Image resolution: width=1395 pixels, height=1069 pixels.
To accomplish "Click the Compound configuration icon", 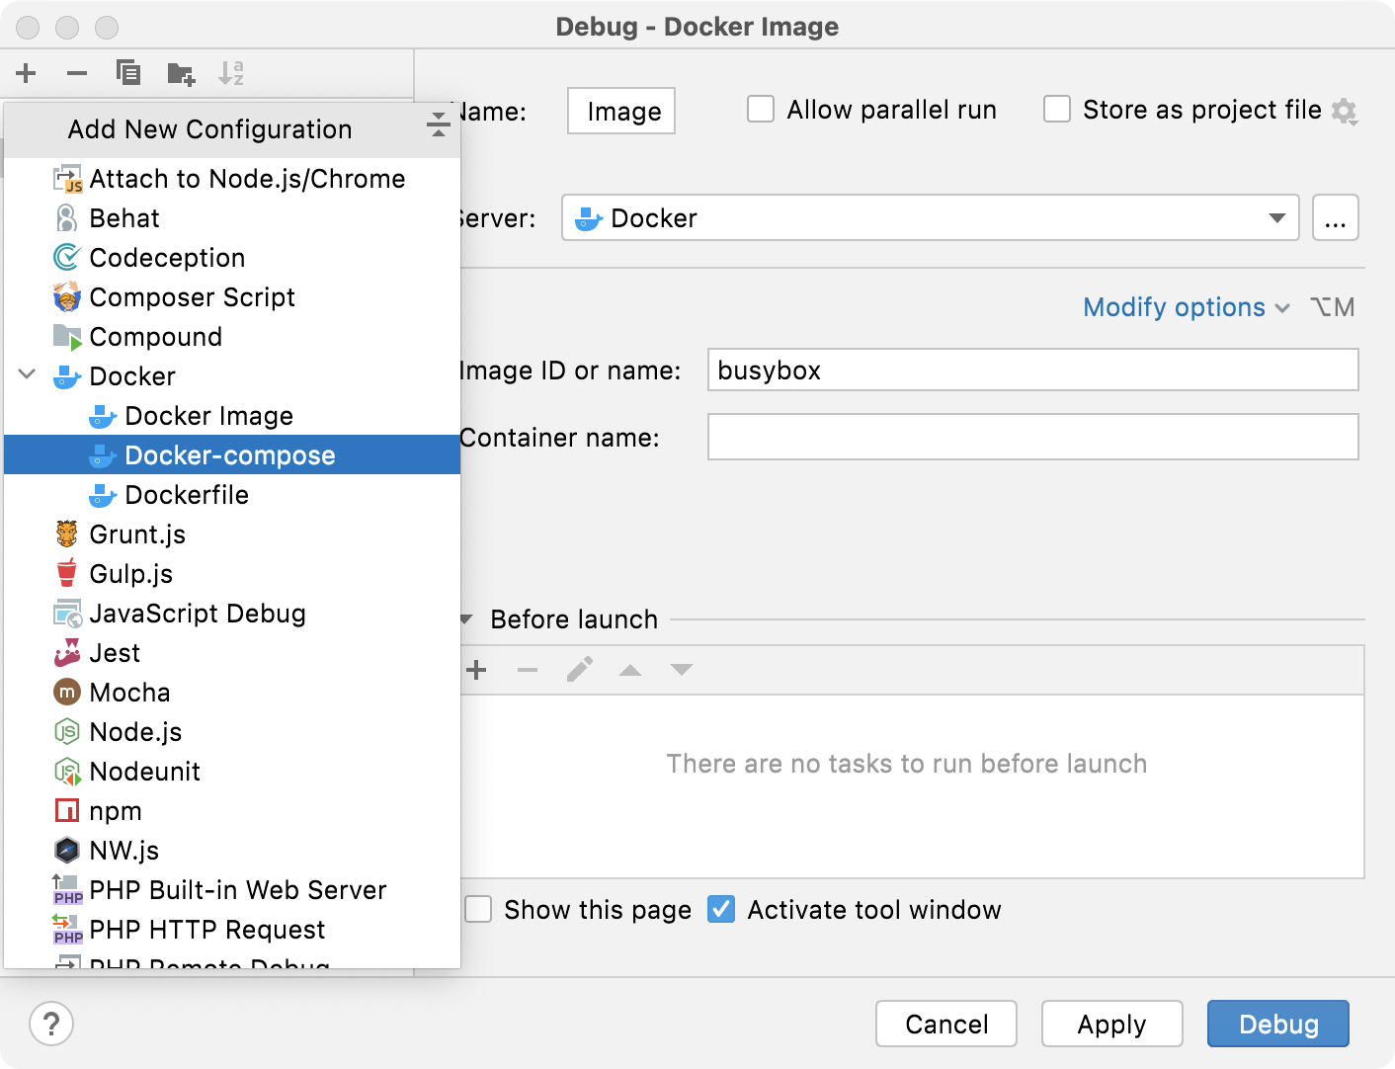I will 67,337.
